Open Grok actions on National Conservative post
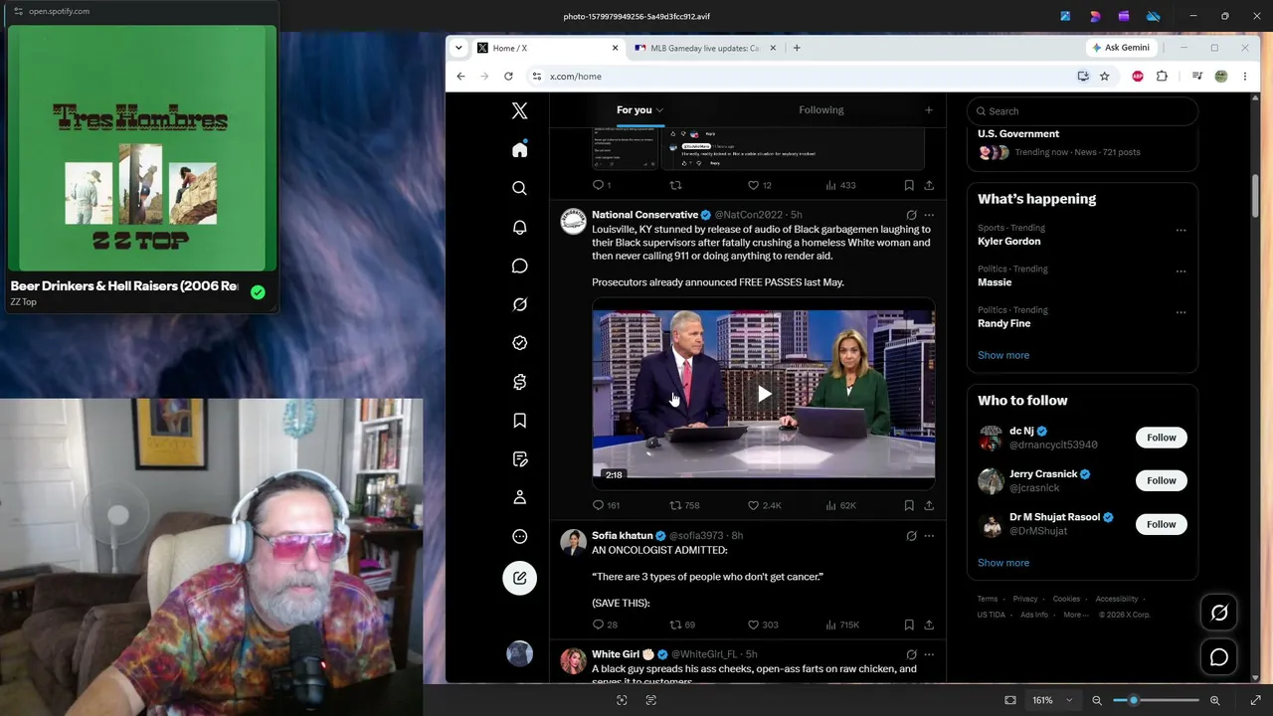Viewport: 1273px width, 716px height. [x=911, y=215]
